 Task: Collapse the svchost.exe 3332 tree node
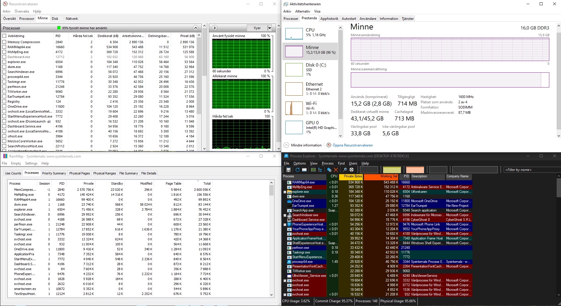(x=285, y=281)
